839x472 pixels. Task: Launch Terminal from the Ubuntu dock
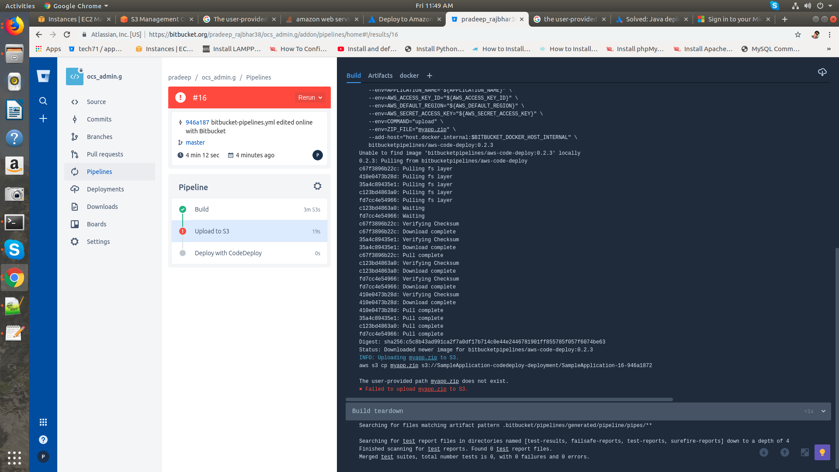[14, 222]
